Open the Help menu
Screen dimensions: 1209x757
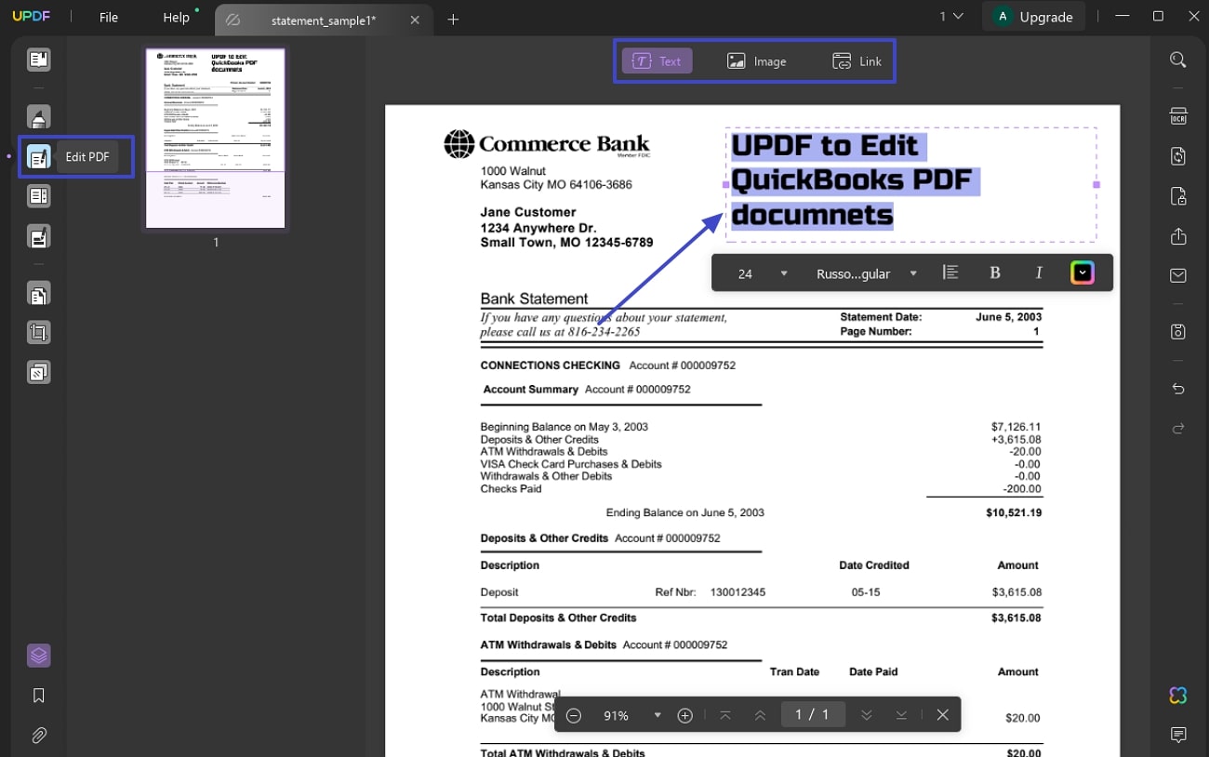point(176,17)
